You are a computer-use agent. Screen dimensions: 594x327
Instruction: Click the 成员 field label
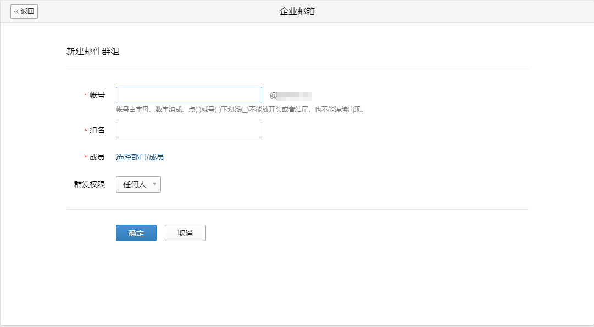pyautogui.click(x=98, y=156)
